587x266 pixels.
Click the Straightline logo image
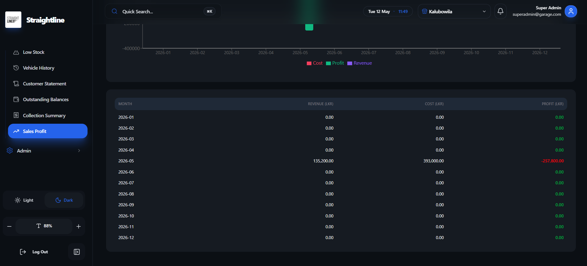pos(13,20)
